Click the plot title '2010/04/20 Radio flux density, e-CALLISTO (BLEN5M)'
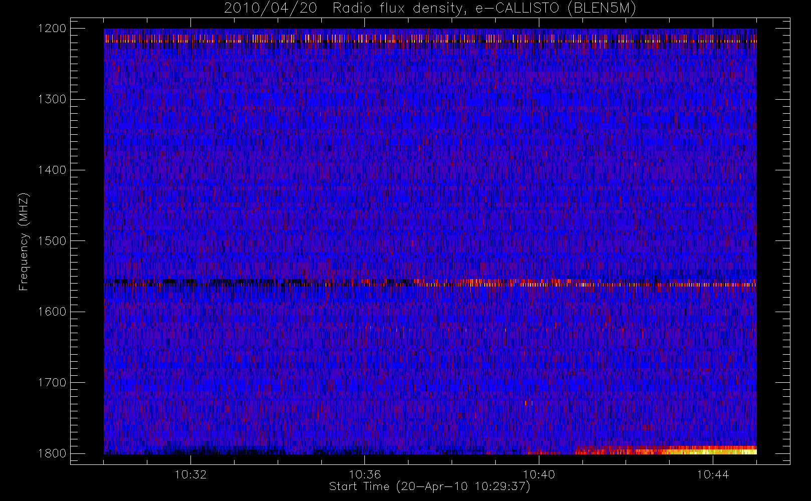This screenshot has width=811, height=501. click(430, 9)
